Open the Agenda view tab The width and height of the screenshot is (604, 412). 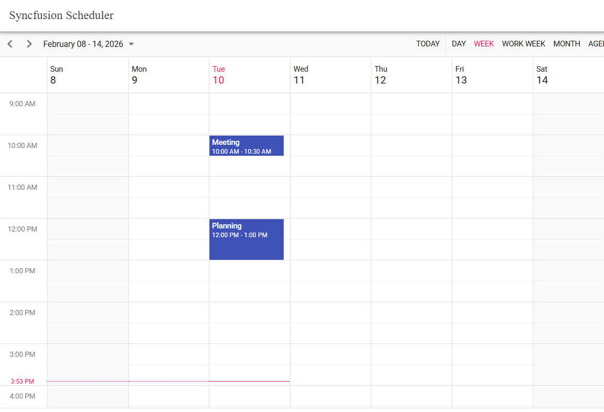(x=596, y=44)
